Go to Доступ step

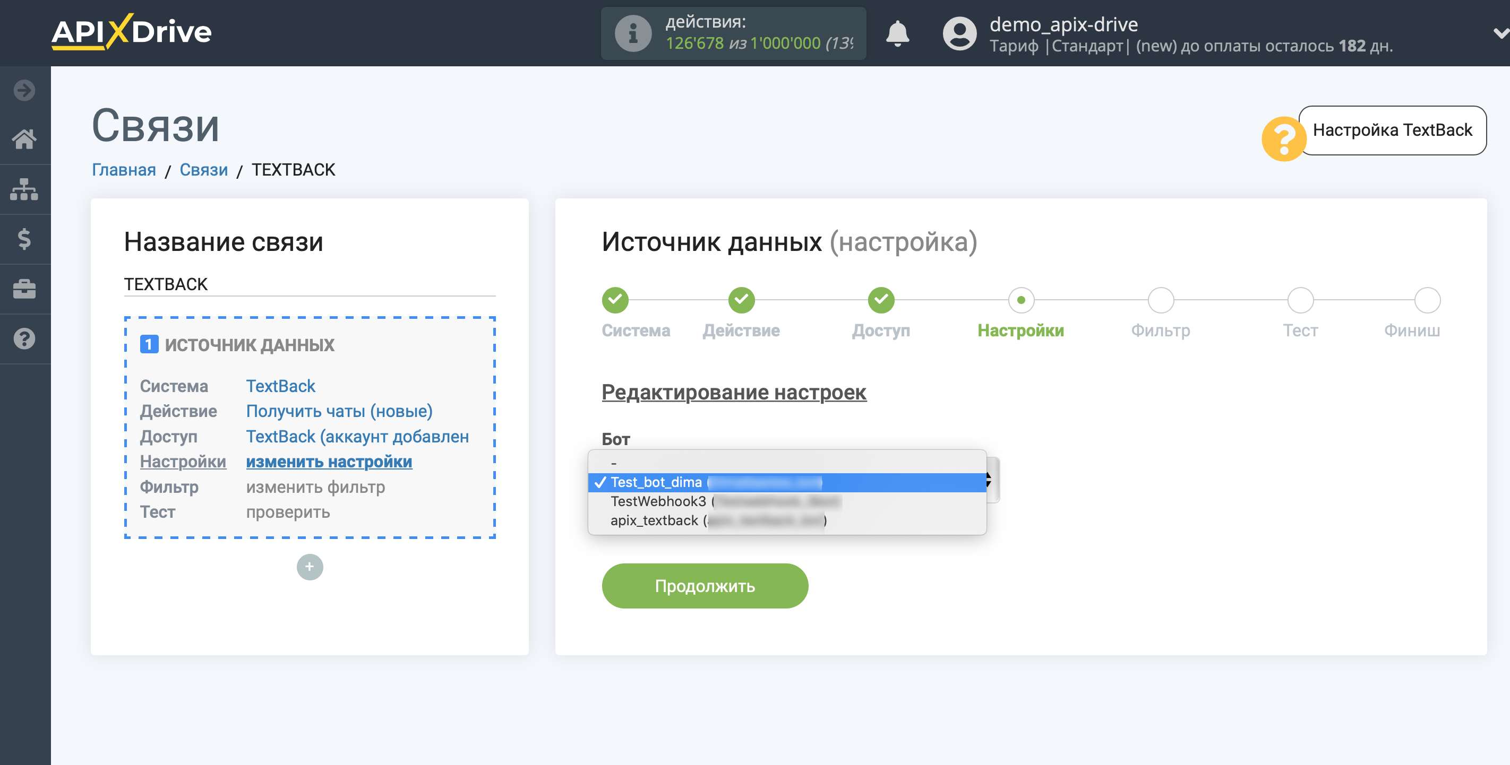click(881, 300)
